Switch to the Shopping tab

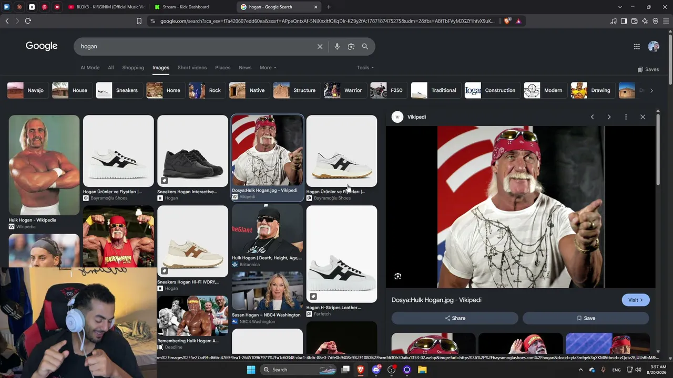coord(133,68)
